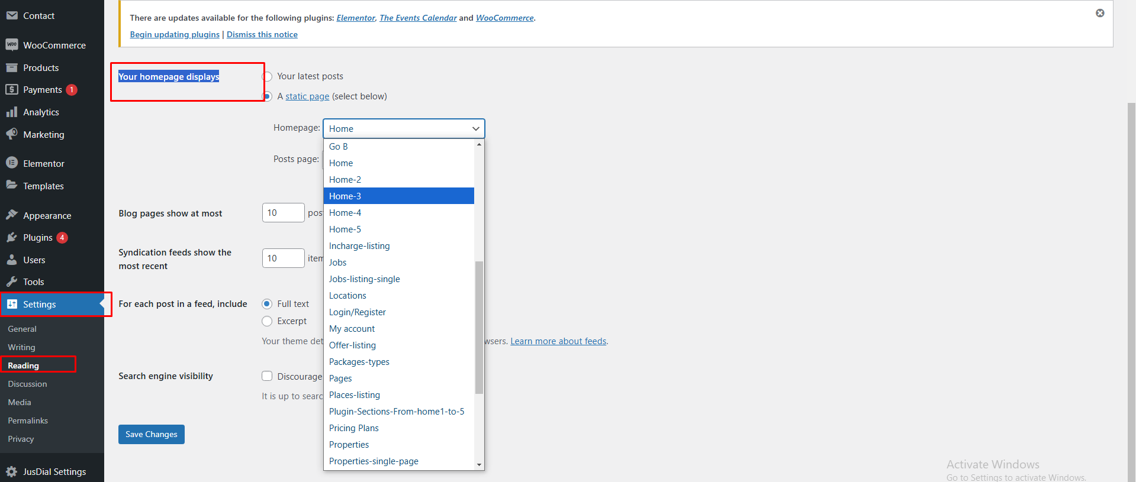Screen dimensions: 1136x482
Task: Choose Home-3 highlighted option
Action: pyautogui.click(x=399, y=196)
